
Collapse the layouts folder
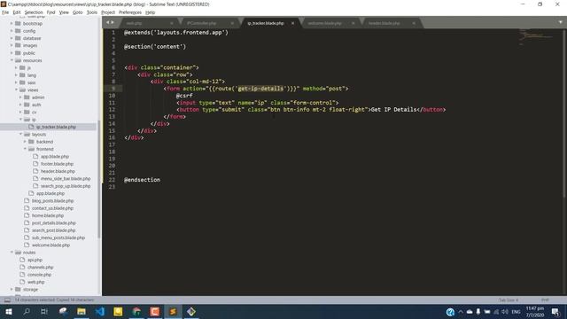(20, 134)
